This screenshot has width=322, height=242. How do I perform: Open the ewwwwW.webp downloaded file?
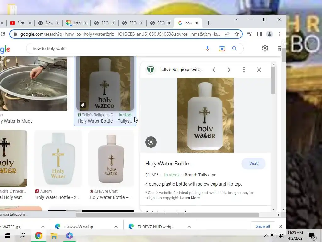(79, 227)
